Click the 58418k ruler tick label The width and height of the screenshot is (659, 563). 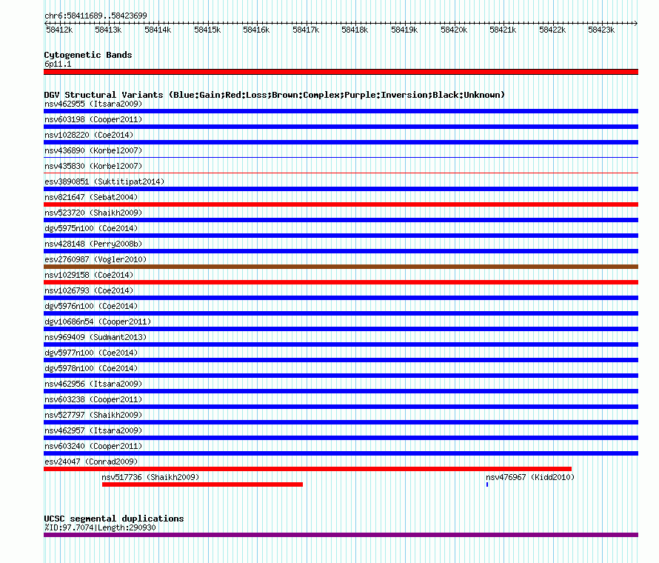(x=355, y=30)
